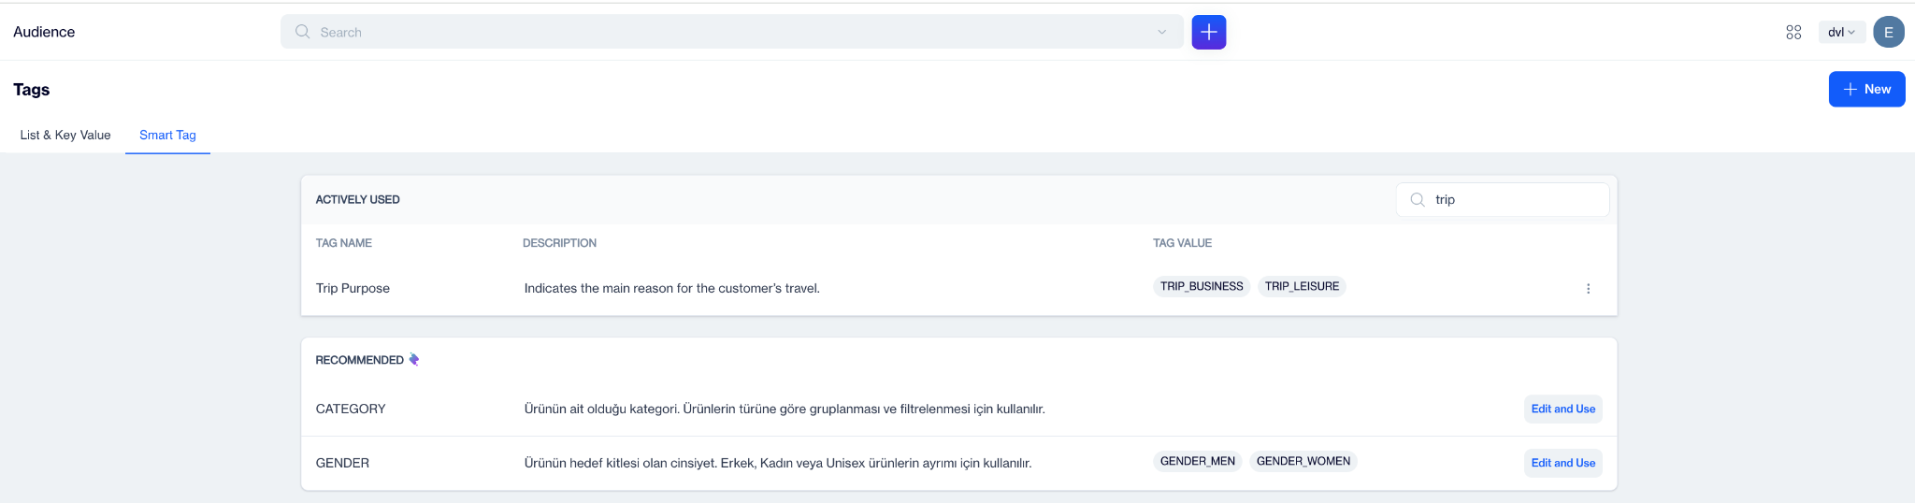
Task: Select the TRIP_BUSINESS tag value chip
Action: (1201, 286)
